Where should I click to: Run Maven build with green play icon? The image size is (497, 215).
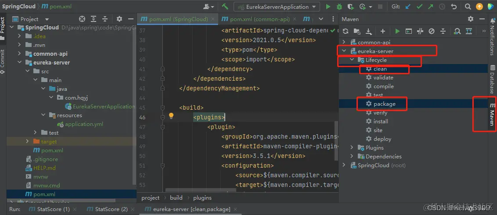click(x=397, y=31)
